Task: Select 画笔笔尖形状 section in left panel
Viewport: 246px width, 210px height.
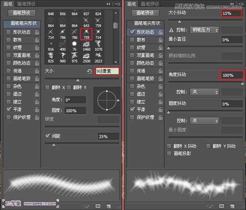Action: point(22,24)
